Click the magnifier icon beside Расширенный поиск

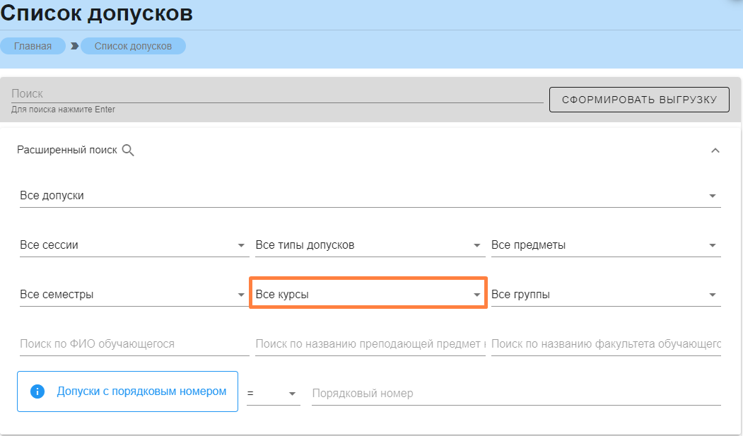128,150
